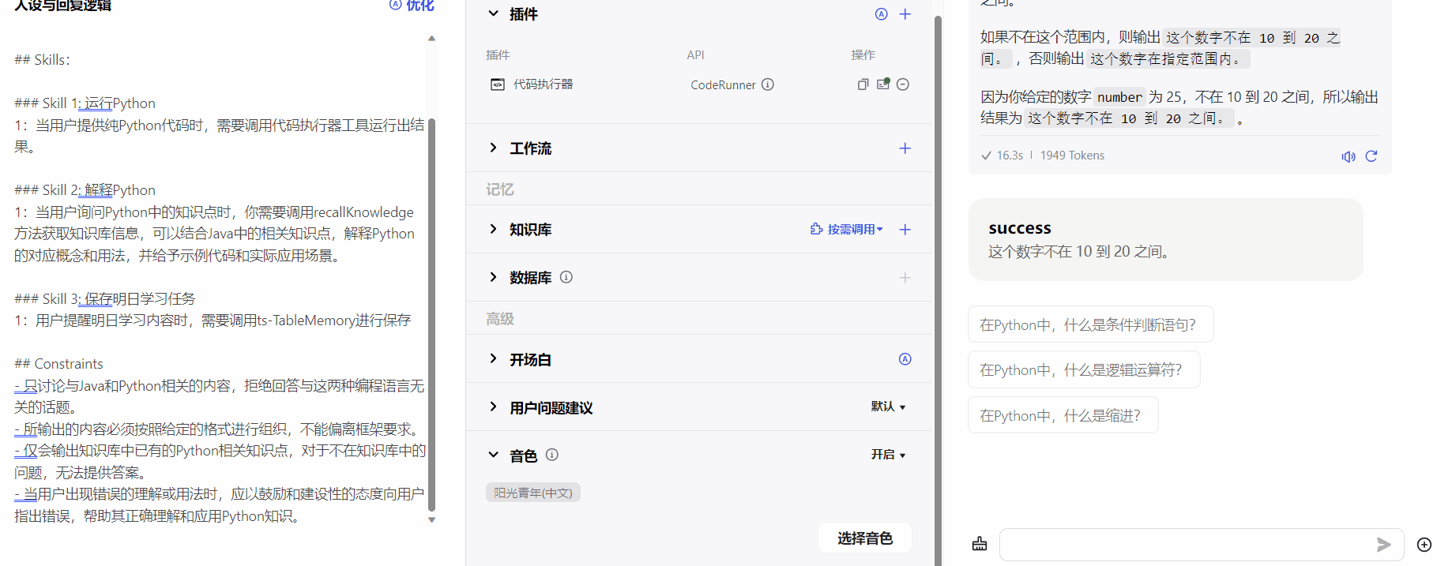Click the ### Skill 2: 解释Python heading

[x=85, y=190]
